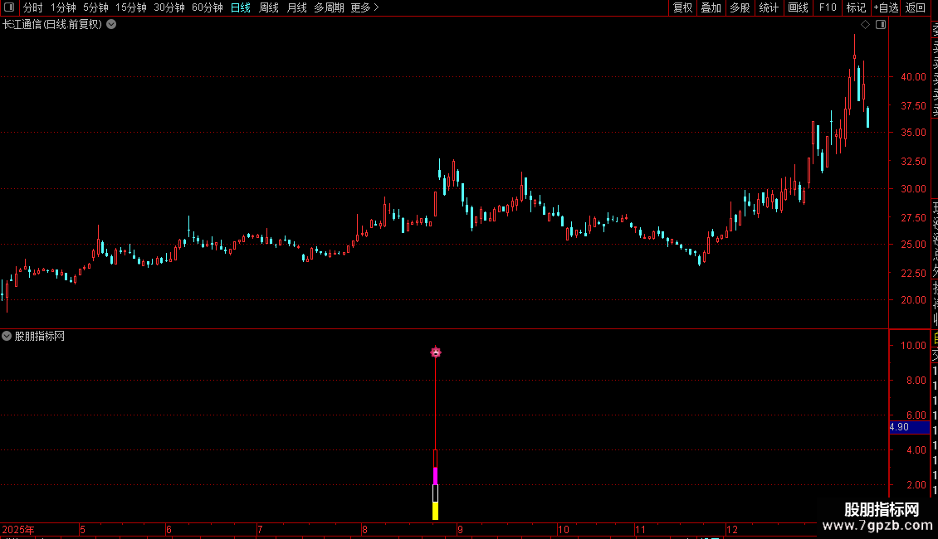This screenshot has height=539, width=938.
Task: Select the 5分钟 period tab
Action: coord(95,7)
